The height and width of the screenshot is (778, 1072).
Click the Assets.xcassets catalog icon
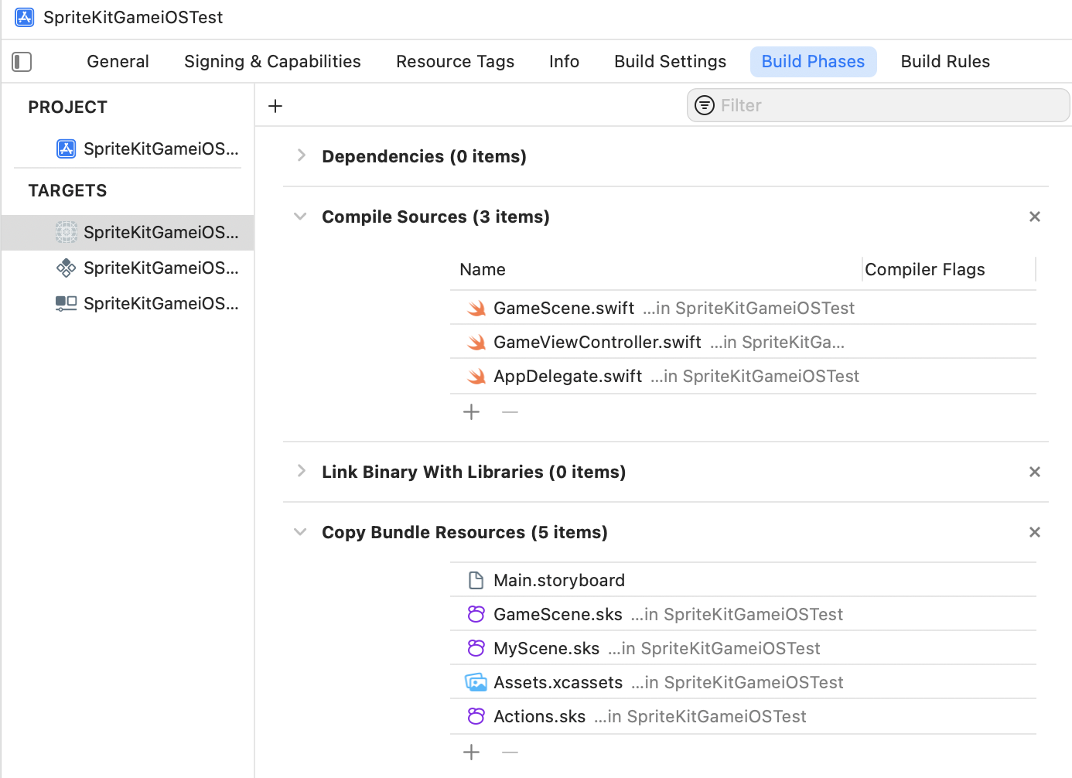[x=476, y=682]
